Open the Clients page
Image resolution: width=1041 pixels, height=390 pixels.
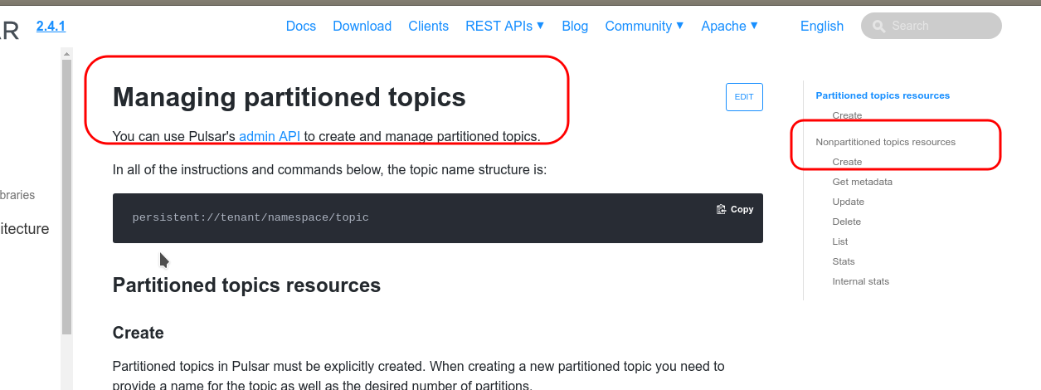click(428, 27)
